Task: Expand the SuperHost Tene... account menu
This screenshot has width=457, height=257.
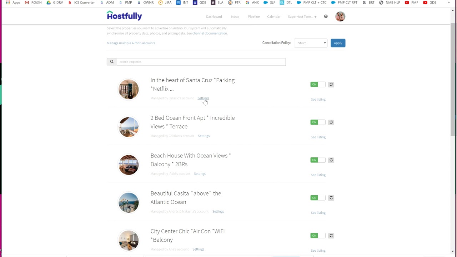Action: [302, 17]
